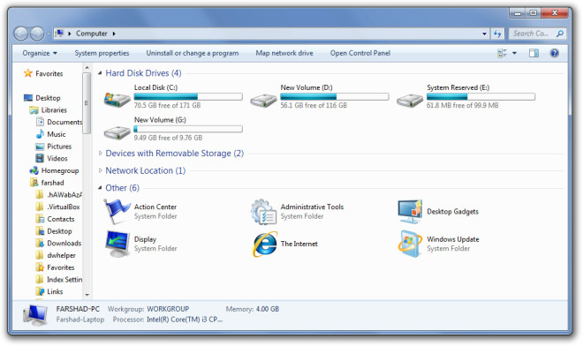Click the FARSHAD-PC computer icon in details pane
The width and height of the screenshot is (583, 346).
[35, 315]
